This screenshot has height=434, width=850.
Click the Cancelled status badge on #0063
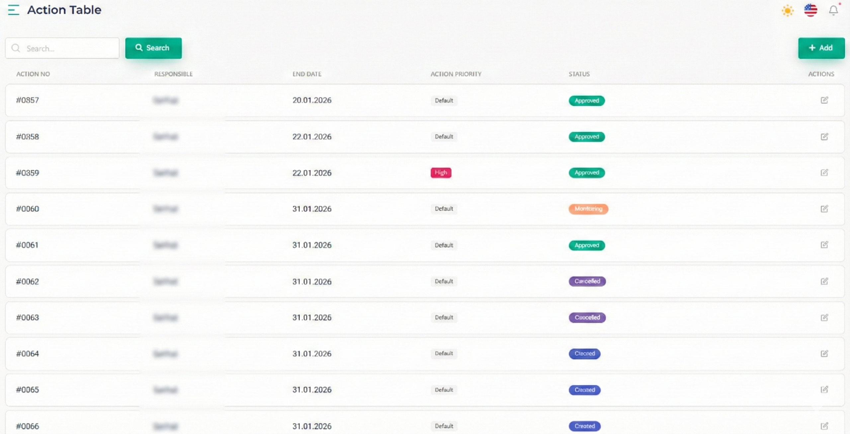pyautogui.click(x=587, y=318)
